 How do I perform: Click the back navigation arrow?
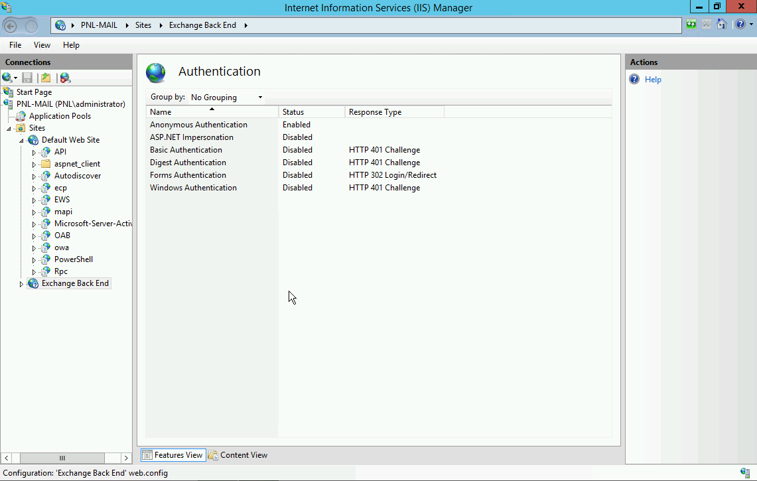[12, 25]
